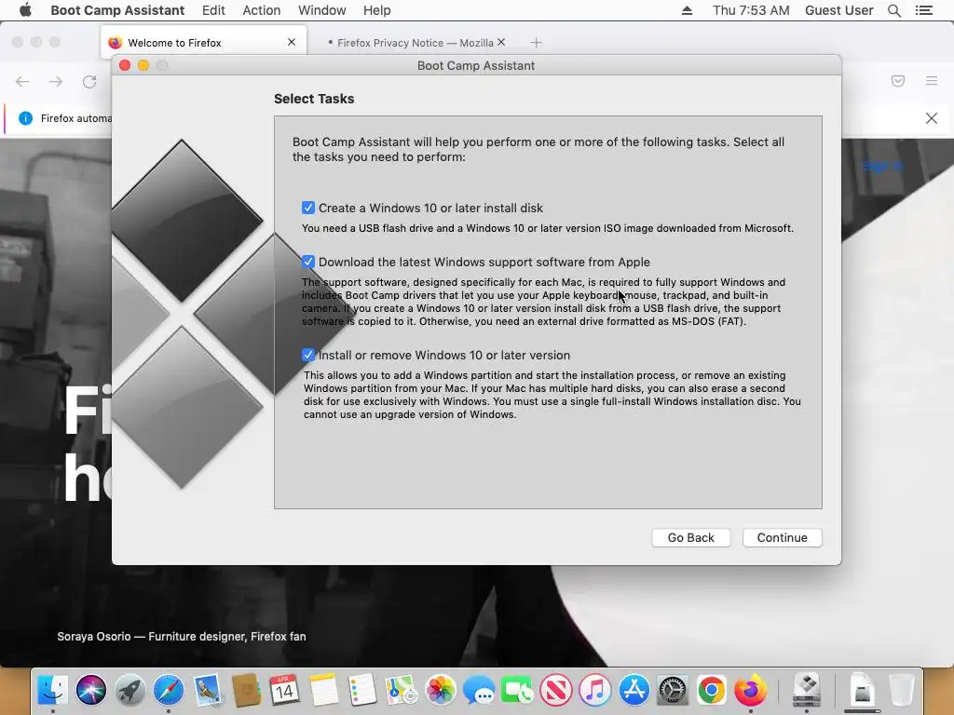Open a new Firefox tab with plus button
Image resolution: width=954 pixels, height=715 pixels.
[536, 43]
